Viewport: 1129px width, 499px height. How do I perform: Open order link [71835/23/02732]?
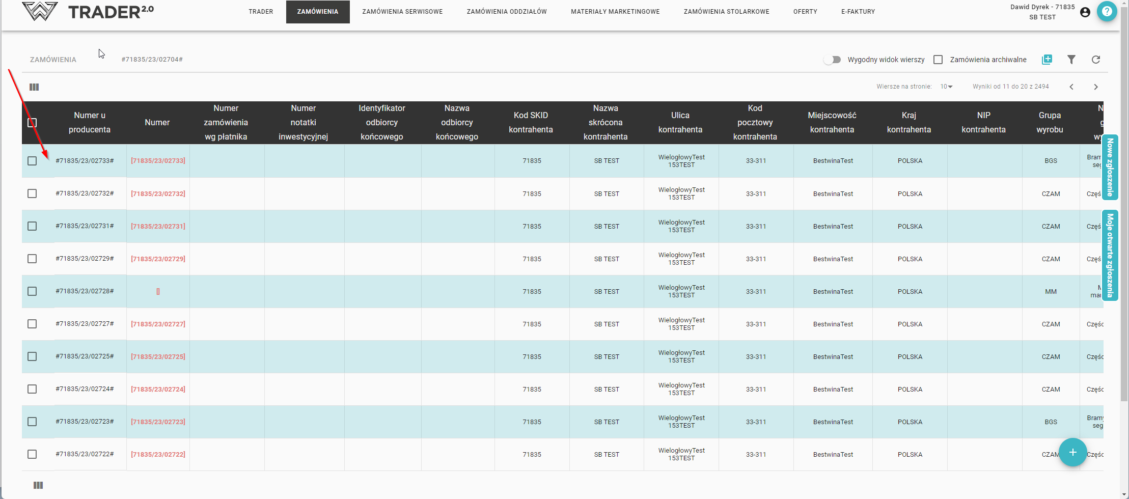tap(158, 194)
